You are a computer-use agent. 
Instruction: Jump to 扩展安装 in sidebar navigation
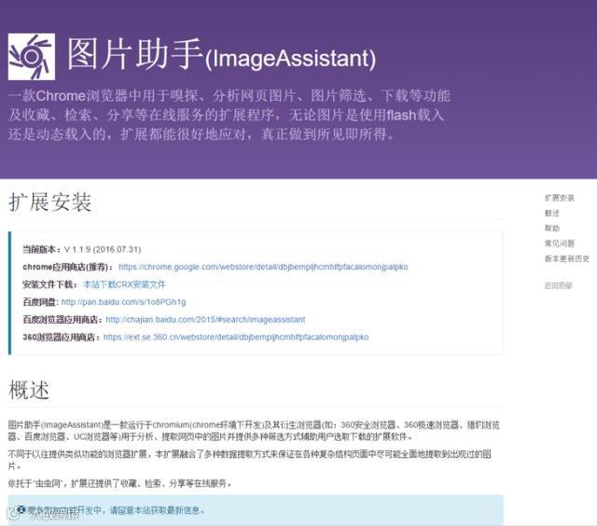560,198
